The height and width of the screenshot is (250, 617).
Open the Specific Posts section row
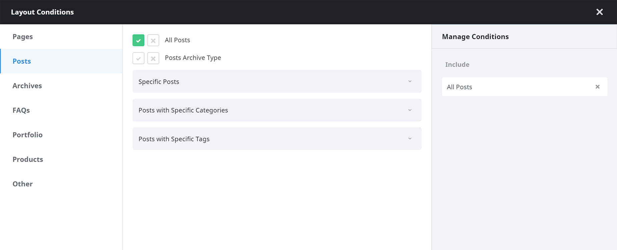(277, 81)
